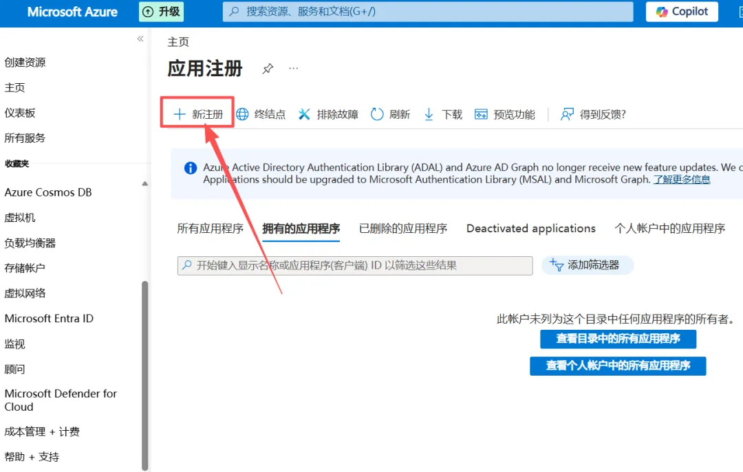Click the sidebar vertical scrollbar thumb
The height and width of the screenshot is (472, 743).
coord(145,375)
